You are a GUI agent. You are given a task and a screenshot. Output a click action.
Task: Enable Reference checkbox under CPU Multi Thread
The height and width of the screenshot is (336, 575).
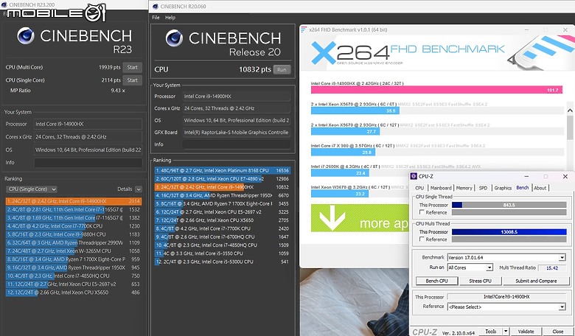click(x=422, y=239)
